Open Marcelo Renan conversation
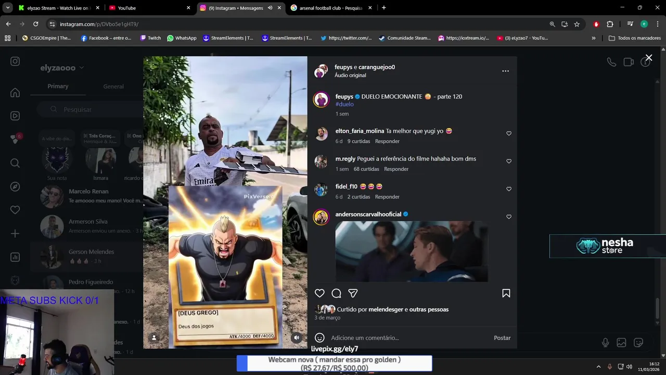The image size is (666, 375). [86, 196]
